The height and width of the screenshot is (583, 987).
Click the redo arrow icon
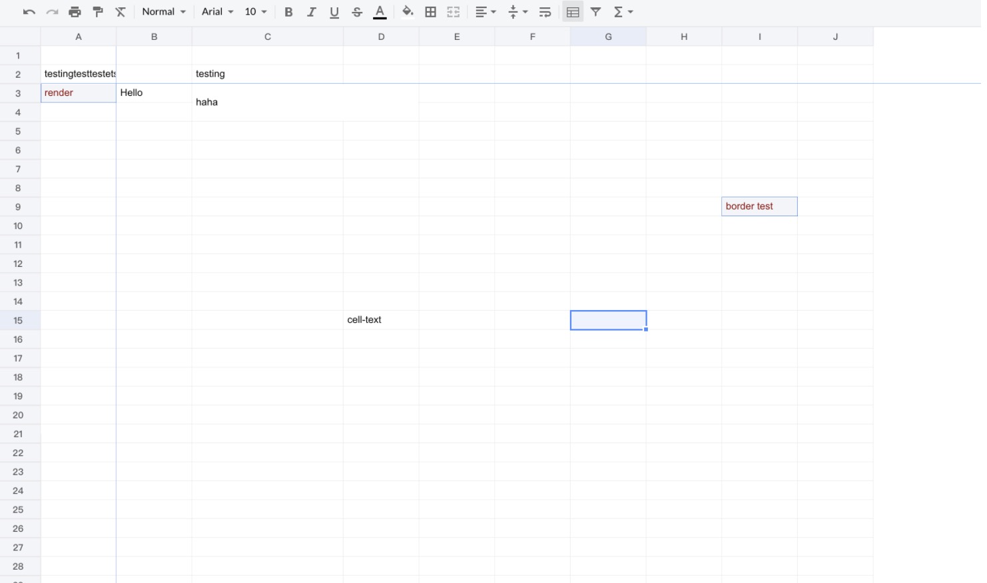tap(52, 12)
